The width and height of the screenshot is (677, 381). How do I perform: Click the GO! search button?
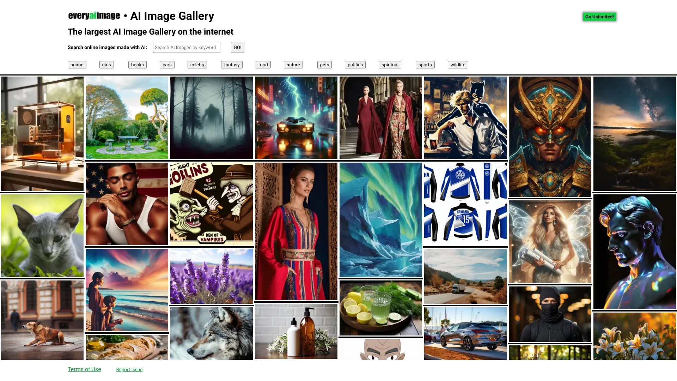238,47
